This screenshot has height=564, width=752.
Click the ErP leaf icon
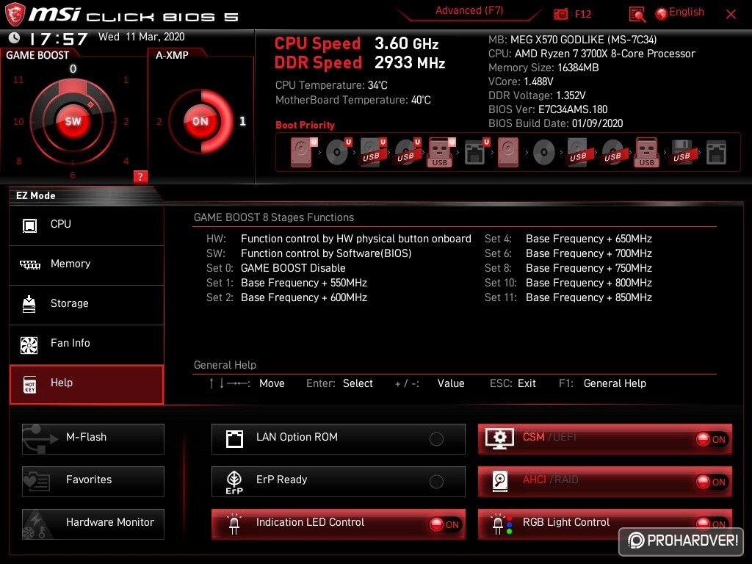pyautogui.click(x=234, y=482)
